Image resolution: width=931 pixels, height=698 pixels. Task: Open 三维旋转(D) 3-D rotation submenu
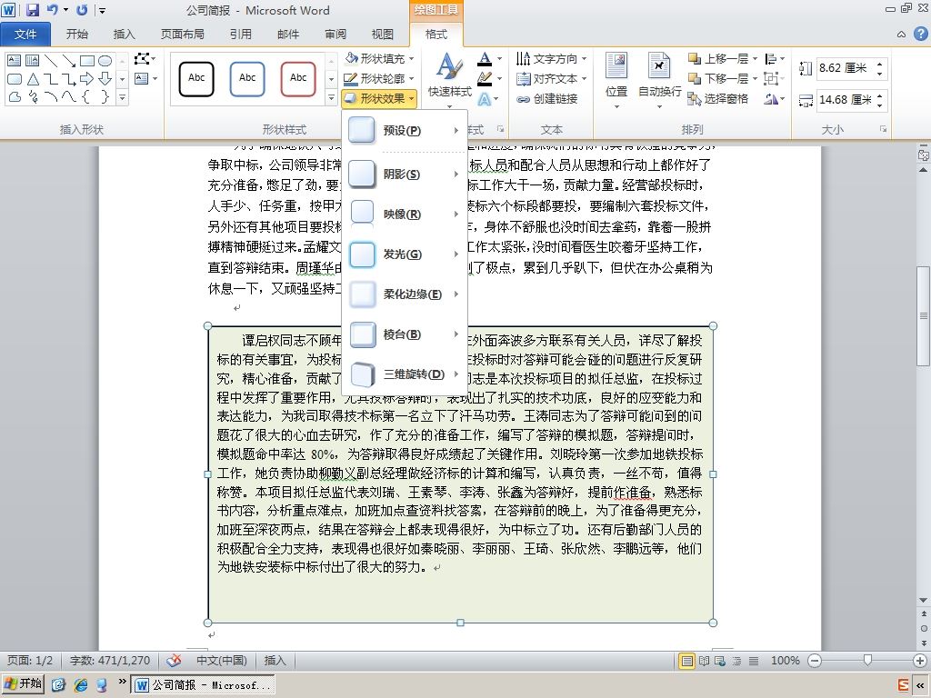pos(405,374)
